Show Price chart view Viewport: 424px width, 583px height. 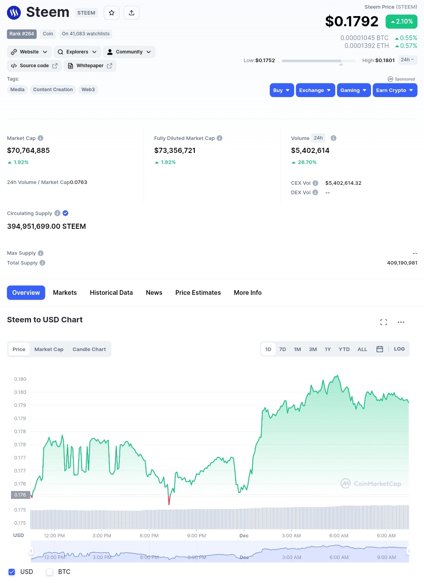pyautogui.click(x=19, y=349)
